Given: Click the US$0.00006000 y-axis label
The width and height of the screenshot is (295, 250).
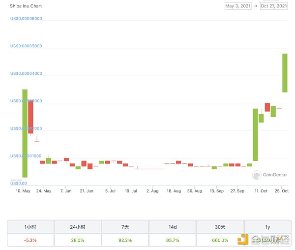Looking at the screenshot, I should (x=26, y=19).
